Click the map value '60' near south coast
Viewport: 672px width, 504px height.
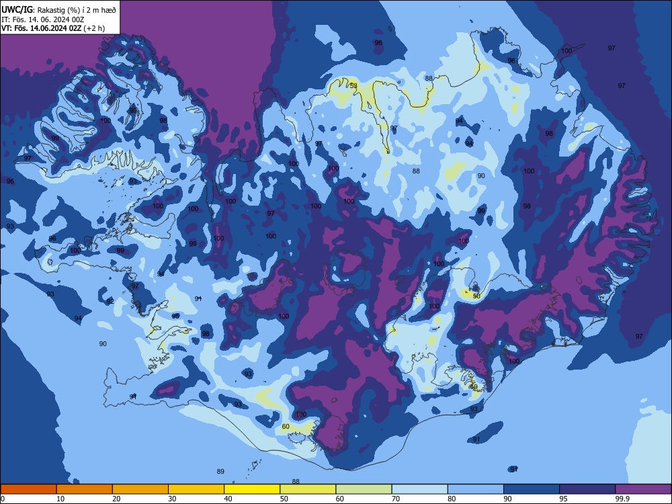[286, 427]
